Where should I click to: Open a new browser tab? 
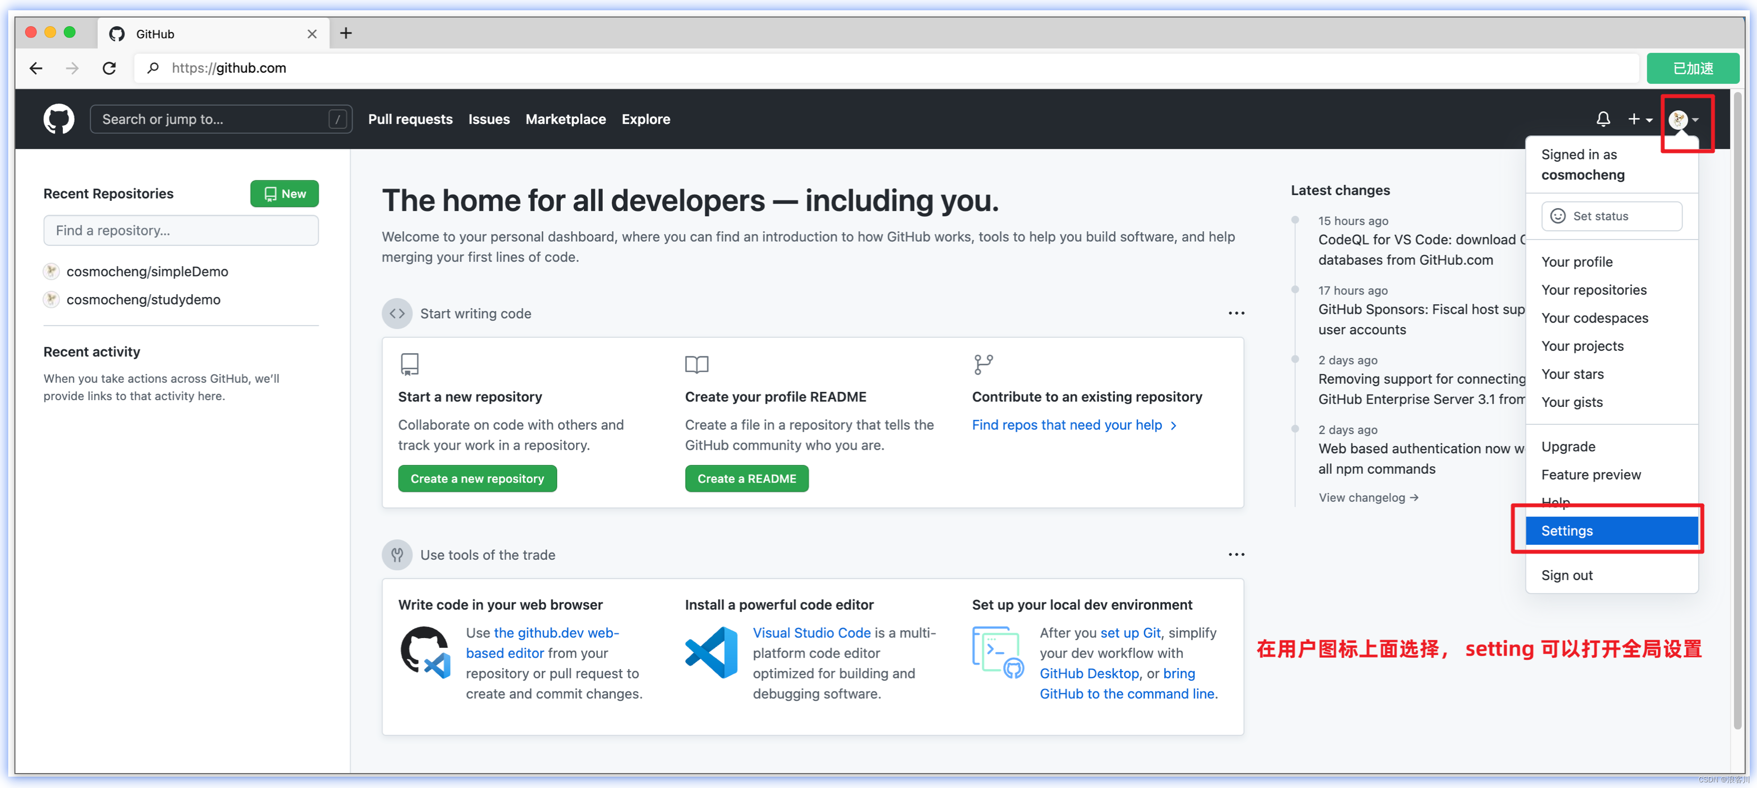346,33
